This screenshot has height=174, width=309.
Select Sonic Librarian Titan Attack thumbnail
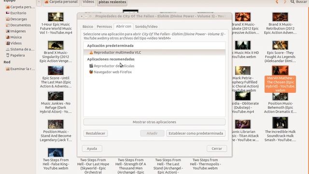pyautogui.click(x=243, y=124)
